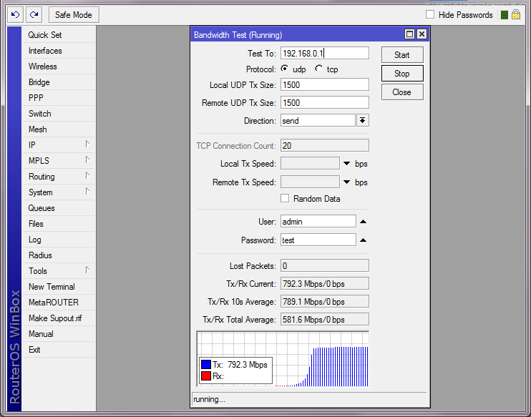Enable the Hide Passwords checkbox
This screenshot has height=417, width=531.
pyautogui.click(x=430, y=14)
